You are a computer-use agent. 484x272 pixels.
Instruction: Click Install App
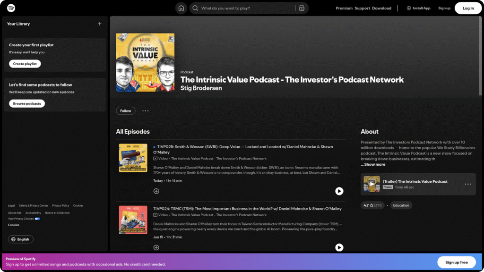[418, 8]
